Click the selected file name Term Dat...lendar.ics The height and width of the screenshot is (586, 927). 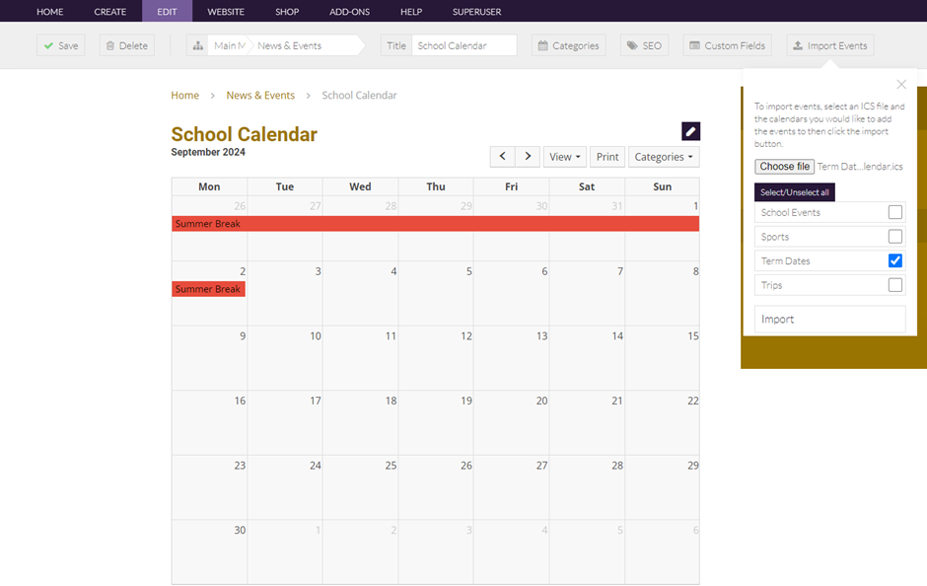[860, 167]
